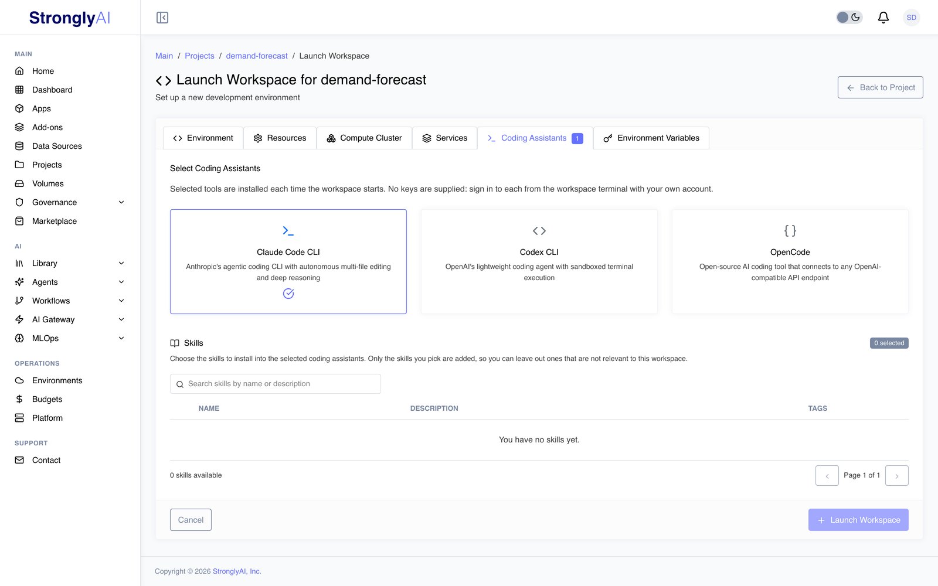
Task: Click the Data Sources database icon
Action: pyautogui.click(x=19, y=146)
